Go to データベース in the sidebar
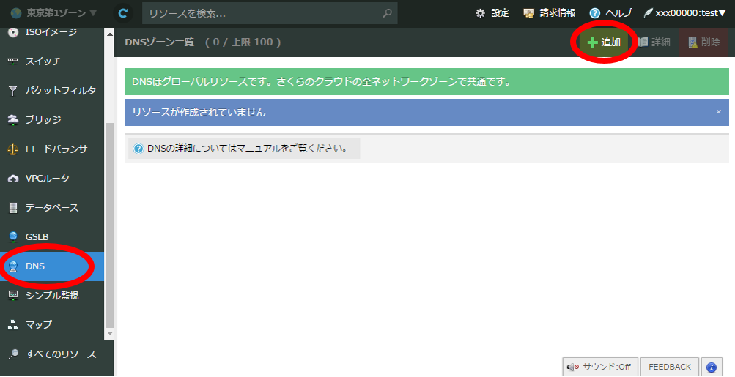 click(x=52, y=208)
